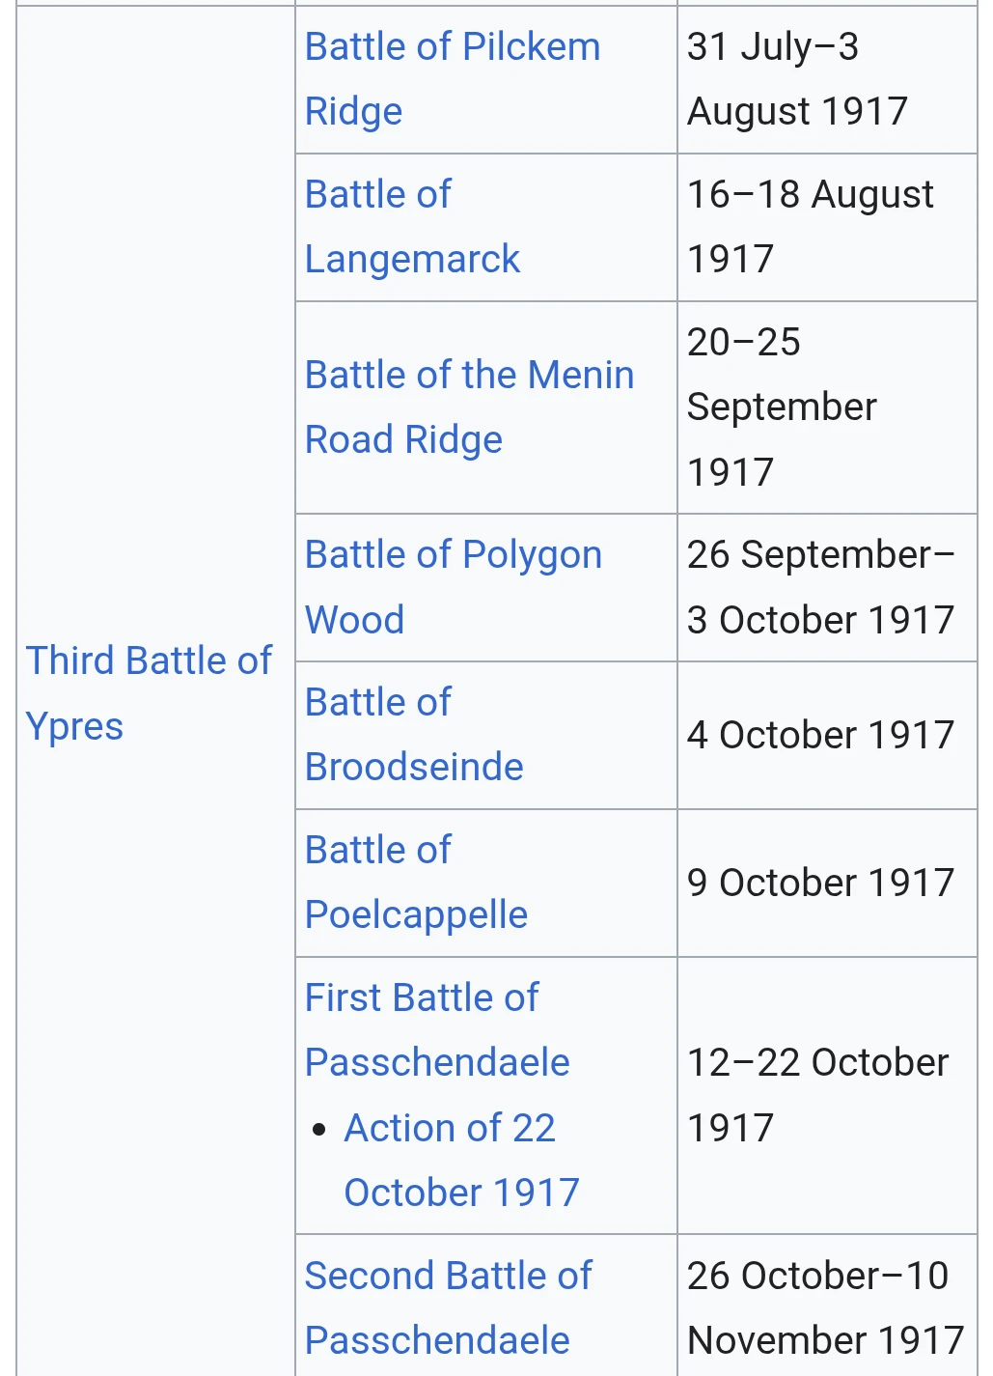The width and height of the screenshot is (993, 1376).
Task: Open the Battle of Polygon Wood link
Action: [x=453, y=587]
